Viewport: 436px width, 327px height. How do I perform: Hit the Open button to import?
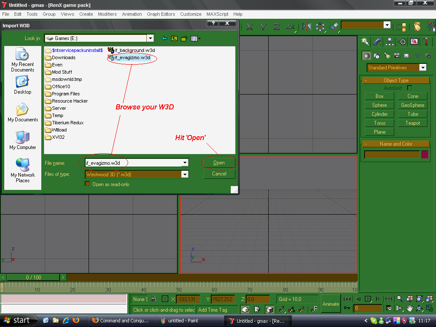pos(219,163)
